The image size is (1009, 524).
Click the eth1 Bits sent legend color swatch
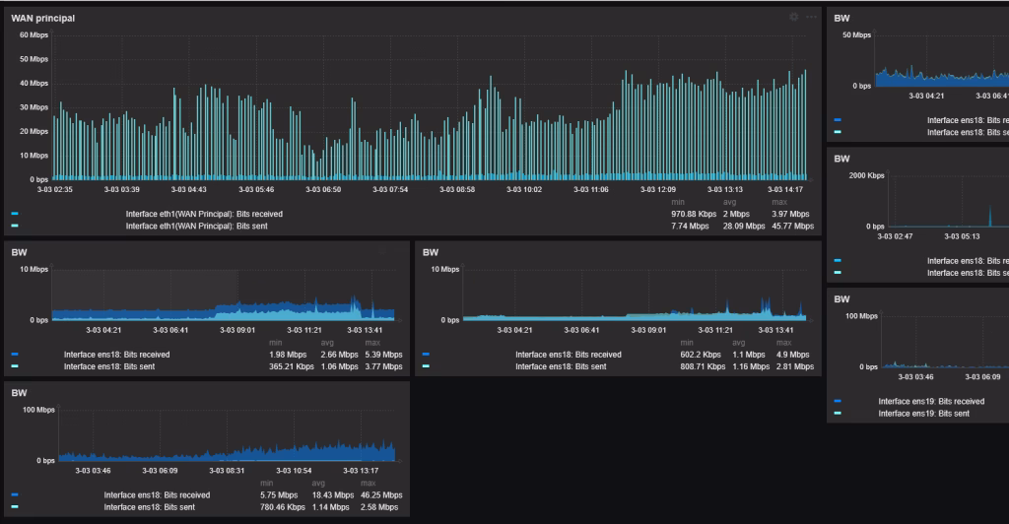pyautogui.click(x=15, y=227)
